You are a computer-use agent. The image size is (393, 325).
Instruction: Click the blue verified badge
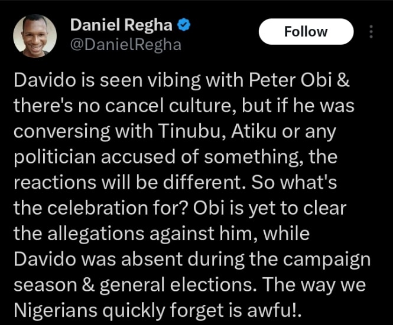(184, 25)
